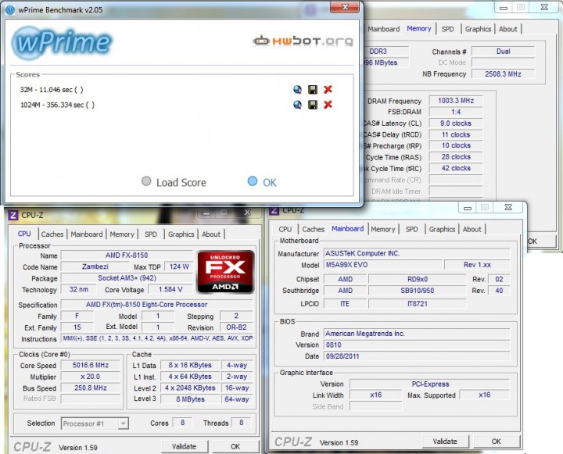Screen dimensions: 563x454
Task: Click the Bus Speed 250.8 MHz value
Action: point(91,388)
